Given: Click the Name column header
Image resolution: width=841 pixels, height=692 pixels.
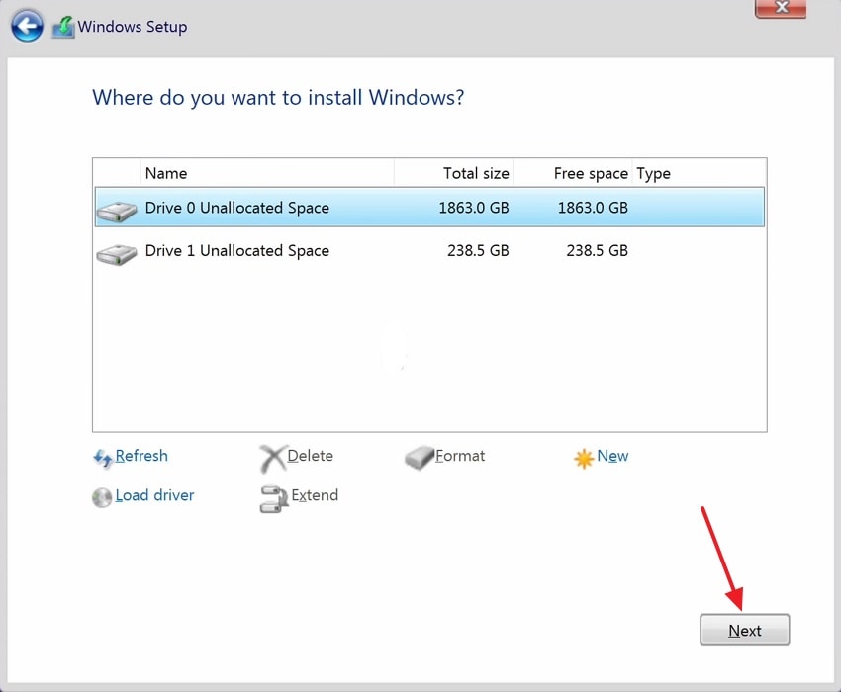Looking at the screenshot, I should [166, 173].
